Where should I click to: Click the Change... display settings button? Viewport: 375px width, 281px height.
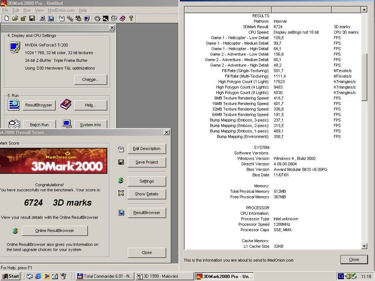[91, 79]
